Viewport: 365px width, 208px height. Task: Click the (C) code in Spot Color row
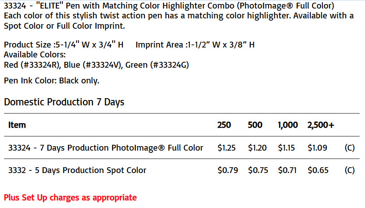pyautogui.click(x=350, y=170)
